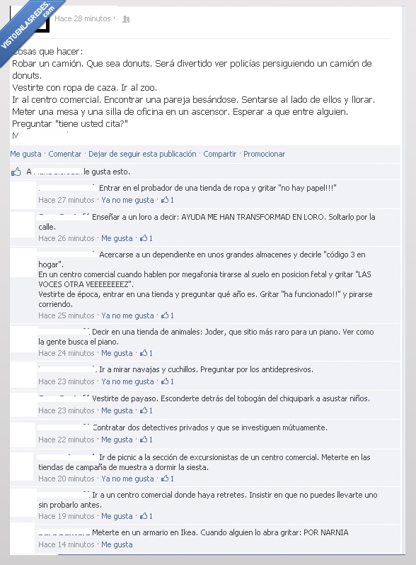416x565 pixels.
Task: Click Dejar de seguir esta publicación
Action: 142,154
